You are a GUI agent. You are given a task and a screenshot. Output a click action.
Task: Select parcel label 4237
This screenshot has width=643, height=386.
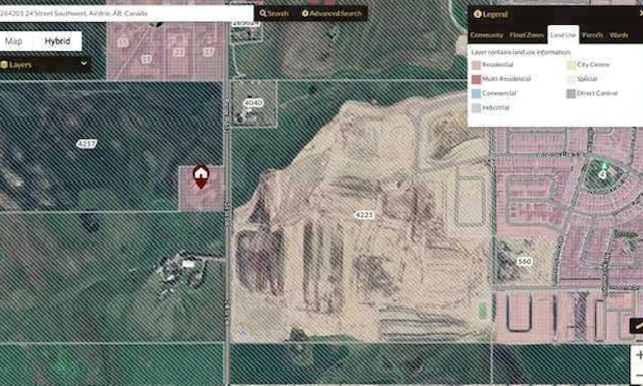87,143
